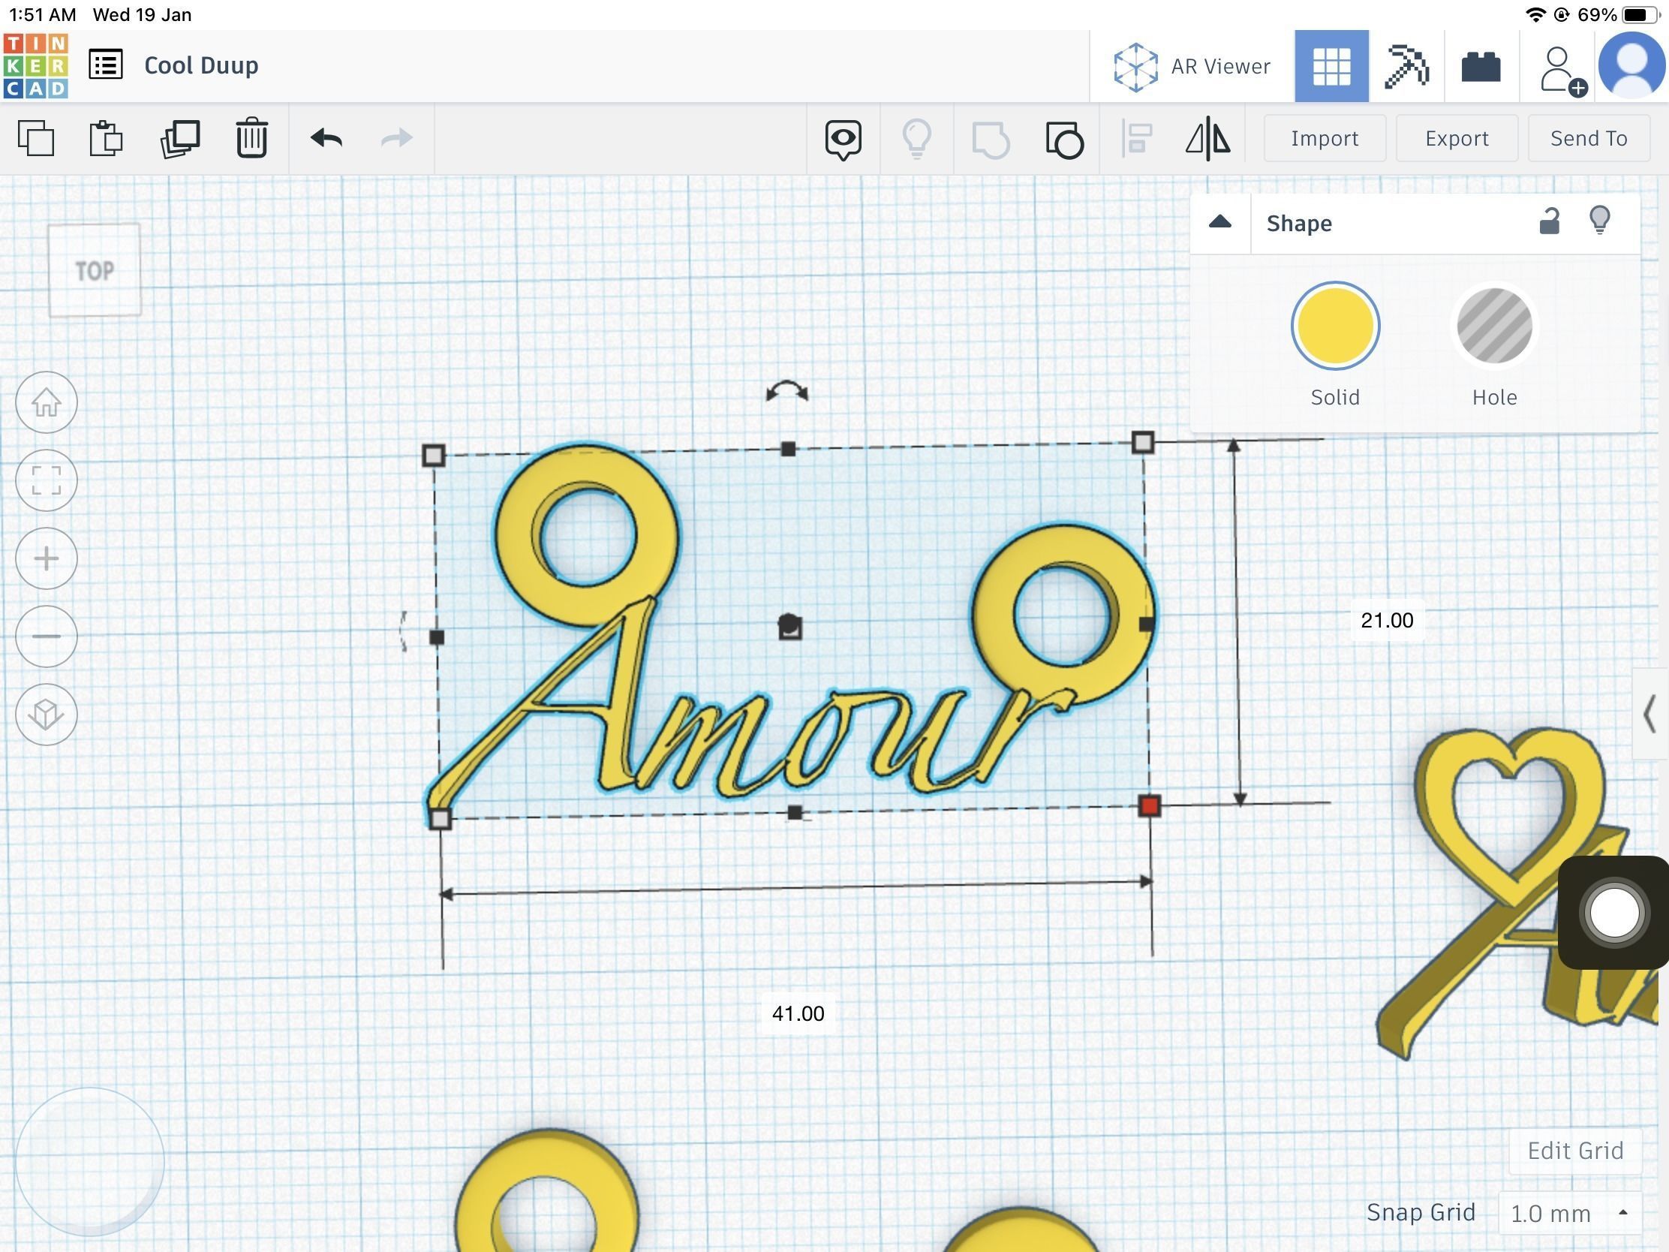This screenshot has width=1669, height=1252.
Task: Switch to Bricks view icon
Action: pos(1481,66)
